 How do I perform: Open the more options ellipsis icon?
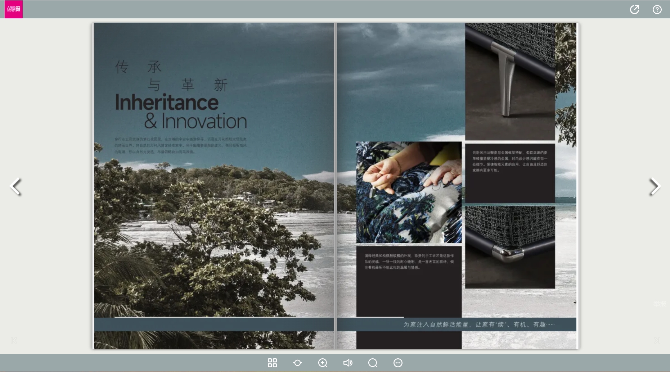coord(398,363)
